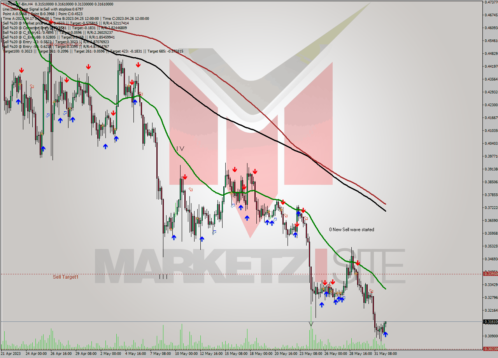Image resolution: width=498 pixels, height=358 pixels.
Task: Click the '29 Apr 08:00' time axis label
Action: (x=86, y=354)
